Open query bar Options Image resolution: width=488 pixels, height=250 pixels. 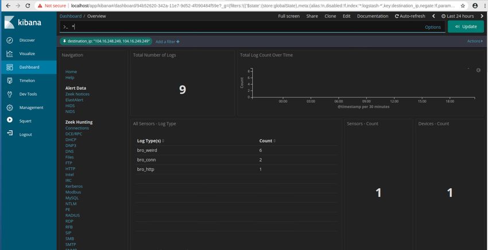click(x=433, y=27)
